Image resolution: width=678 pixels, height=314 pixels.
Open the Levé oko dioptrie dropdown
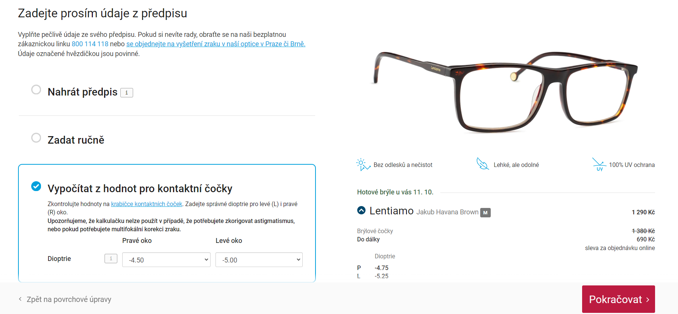coord(259,260)
